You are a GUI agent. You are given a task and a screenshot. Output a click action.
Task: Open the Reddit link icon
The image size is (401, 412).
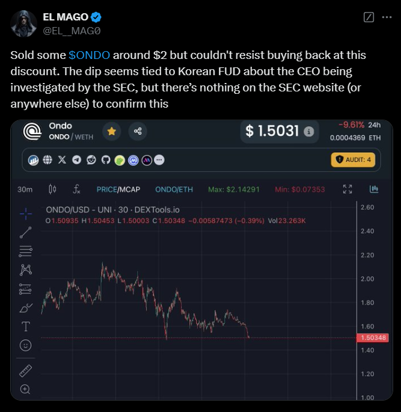pos(91,160)
